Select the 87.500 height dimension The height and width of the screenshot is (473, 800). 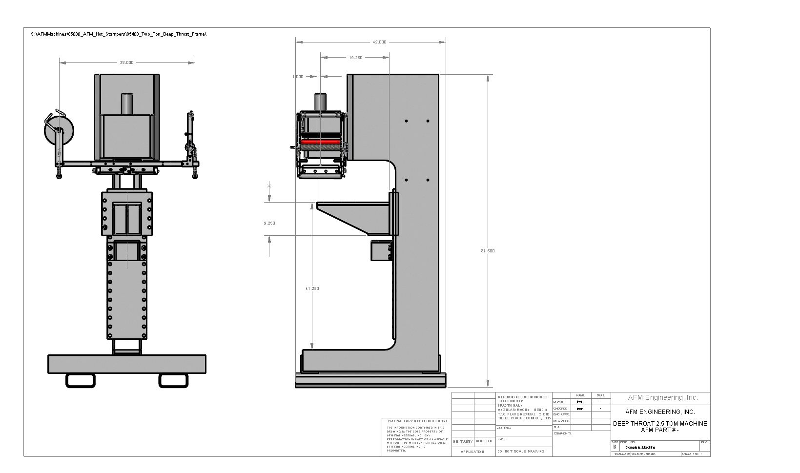(x=488, y=251)
